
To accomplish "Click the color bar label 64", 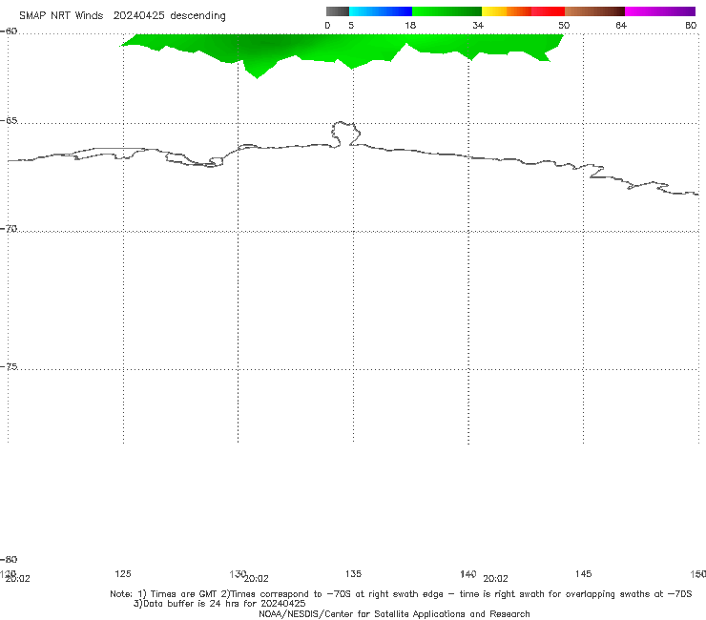I will pos(621,25).
